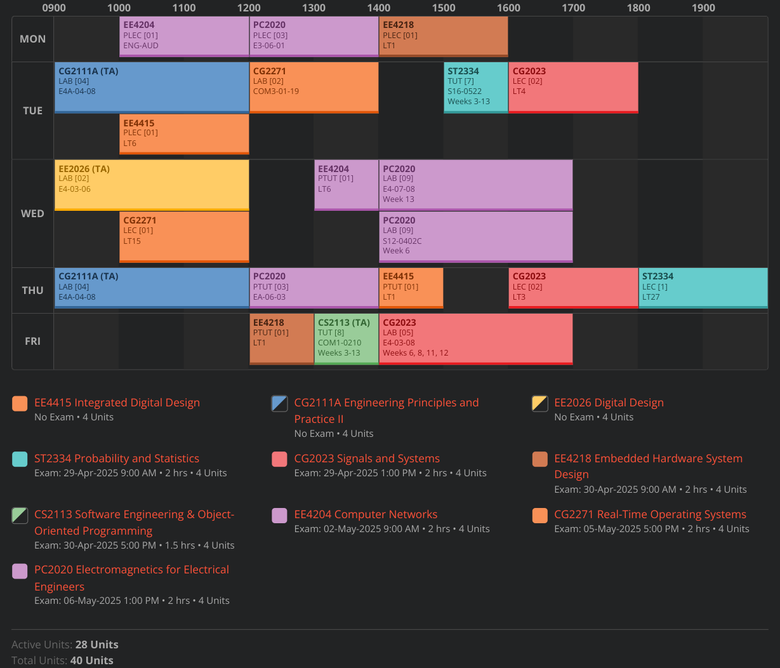Open the EE4204 Computer Networks link

tap(366, 514)
